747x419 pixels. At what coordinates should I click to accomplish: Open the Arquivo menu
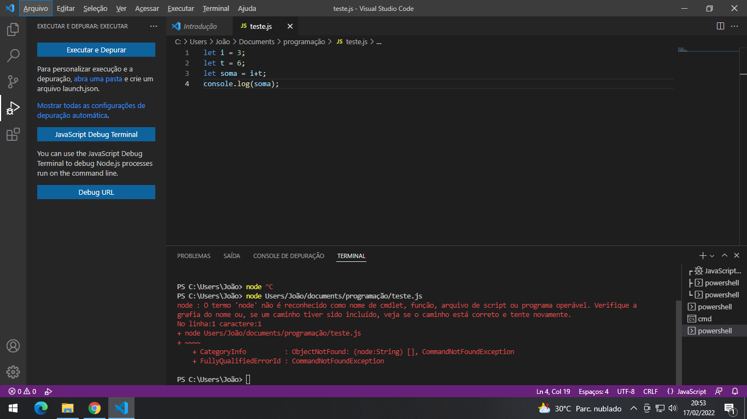point(36,8)
